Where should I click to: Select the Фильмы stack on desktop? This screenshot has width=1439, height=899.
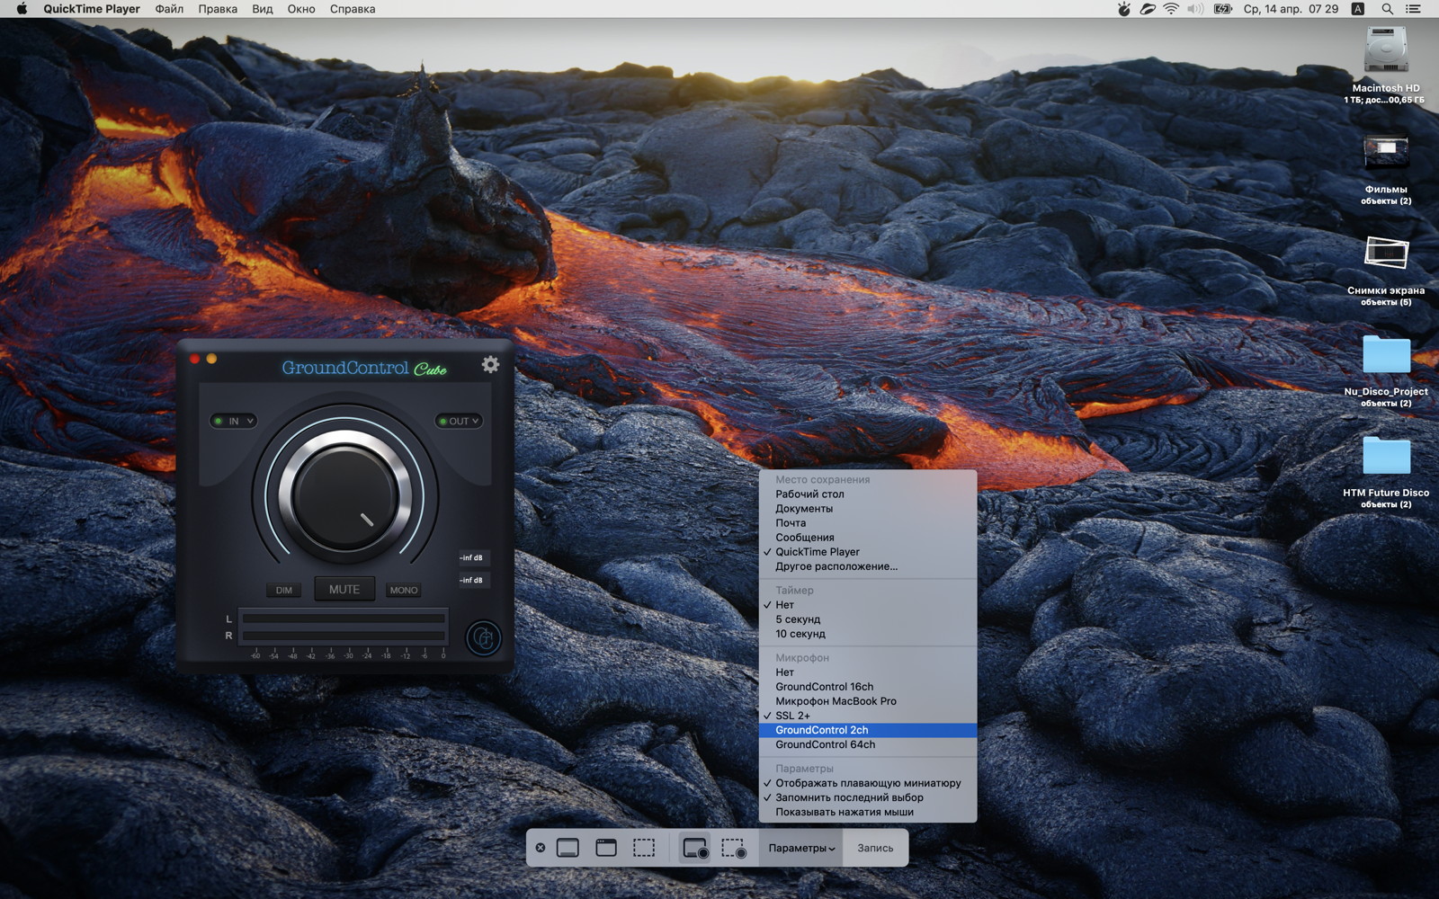[1386, 151]
